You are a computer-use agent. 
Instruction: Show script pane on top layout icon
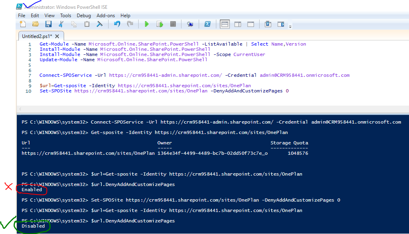(x=225, y=24)
